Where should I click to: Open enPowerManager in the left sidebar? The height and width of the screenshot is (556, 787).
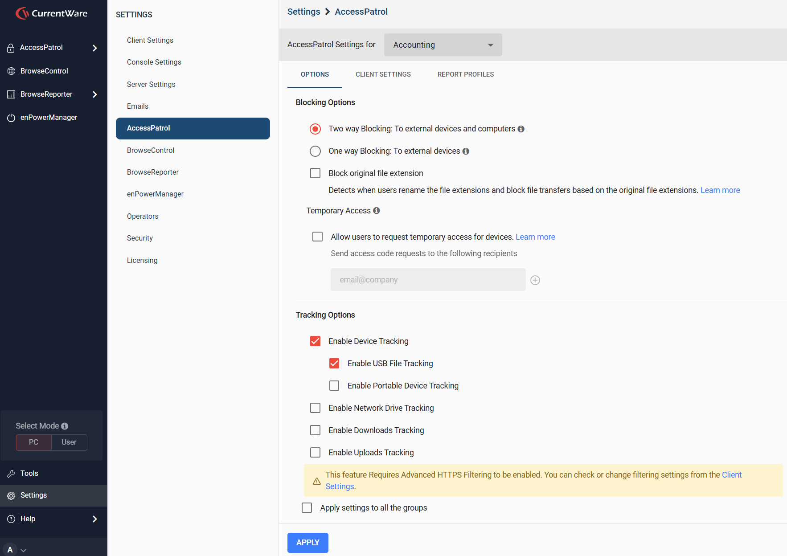click(x=53, y=118)
